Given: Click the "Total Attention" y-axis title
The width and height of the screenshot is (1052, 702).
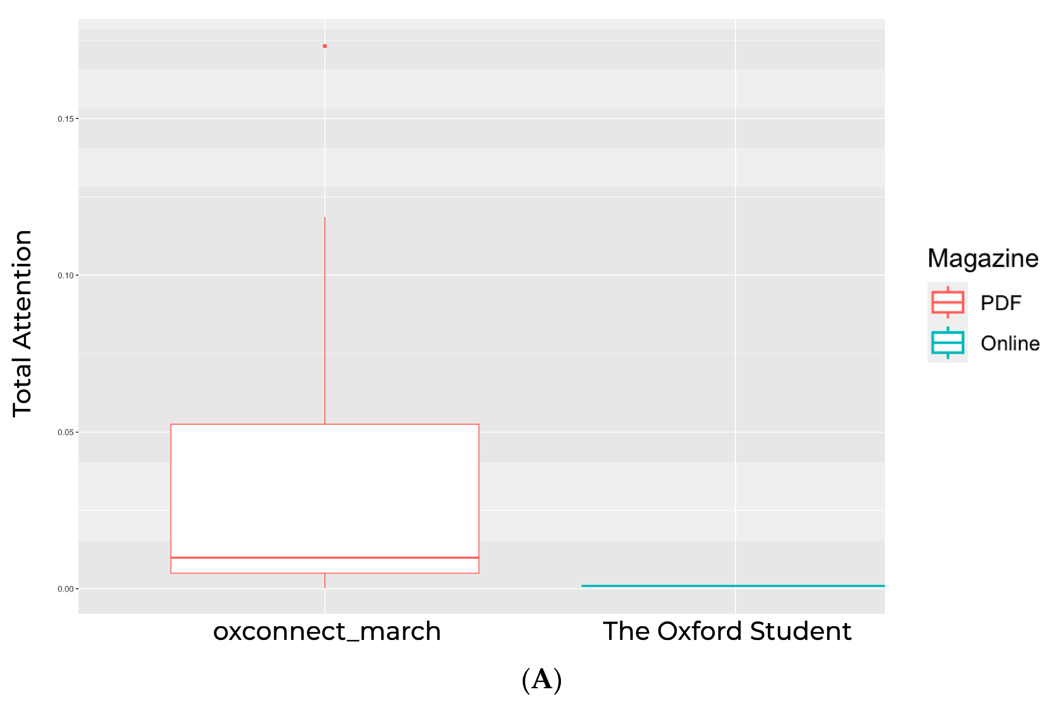Looking at the screenshot, I should click(22, 324).
